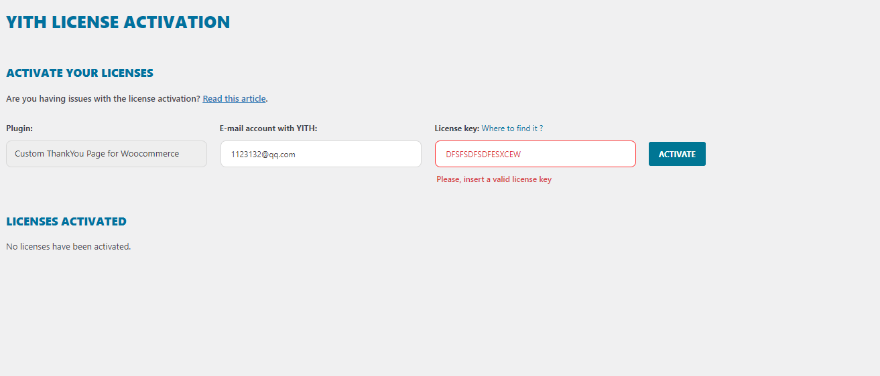Click the 1123132@qq.com email text
880x376 pixels.
(x=263, y=155)
